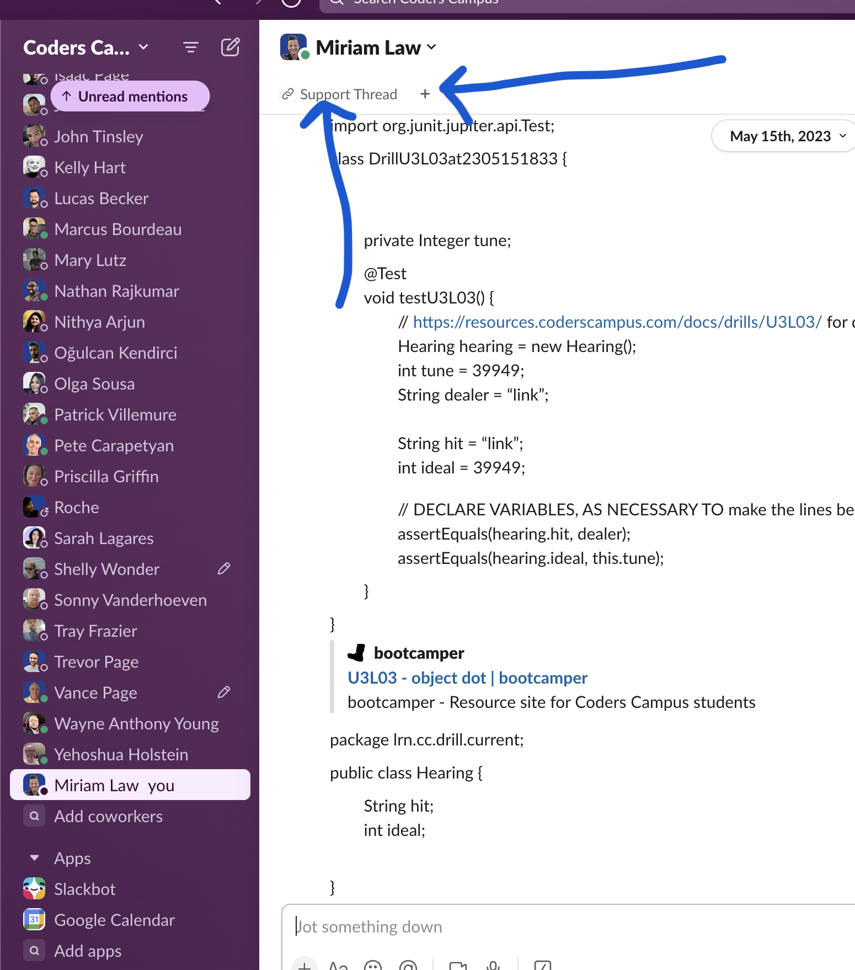The width and height of the screenshot is (855, 970).
Task: Select Vance Page in the sidebar
Action: 130,692
